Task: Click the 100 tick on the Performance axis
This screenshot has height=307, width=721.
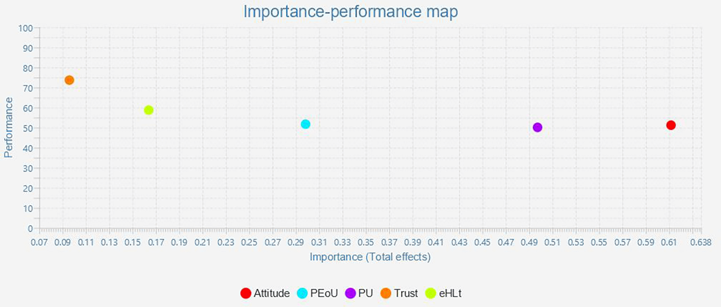Action: click(x=25, y=28)
